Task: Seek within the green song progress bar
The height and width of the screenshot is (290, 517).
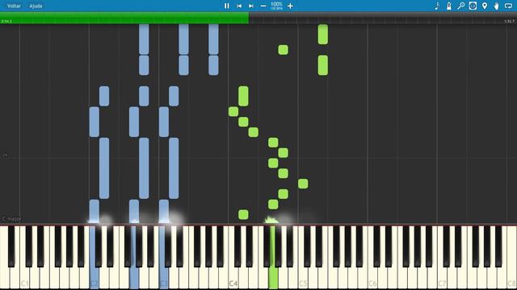Action: coord(124,18)
